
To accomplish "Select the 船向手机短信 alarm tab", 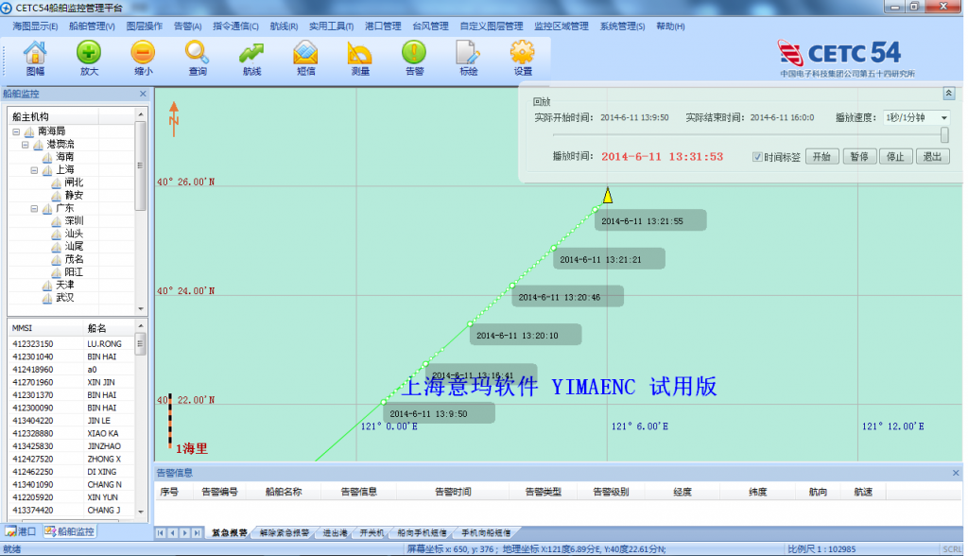I will click(422, 532).
